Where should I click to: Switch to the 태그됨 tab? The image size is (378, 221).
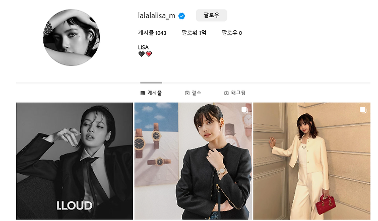coord(234,93)
